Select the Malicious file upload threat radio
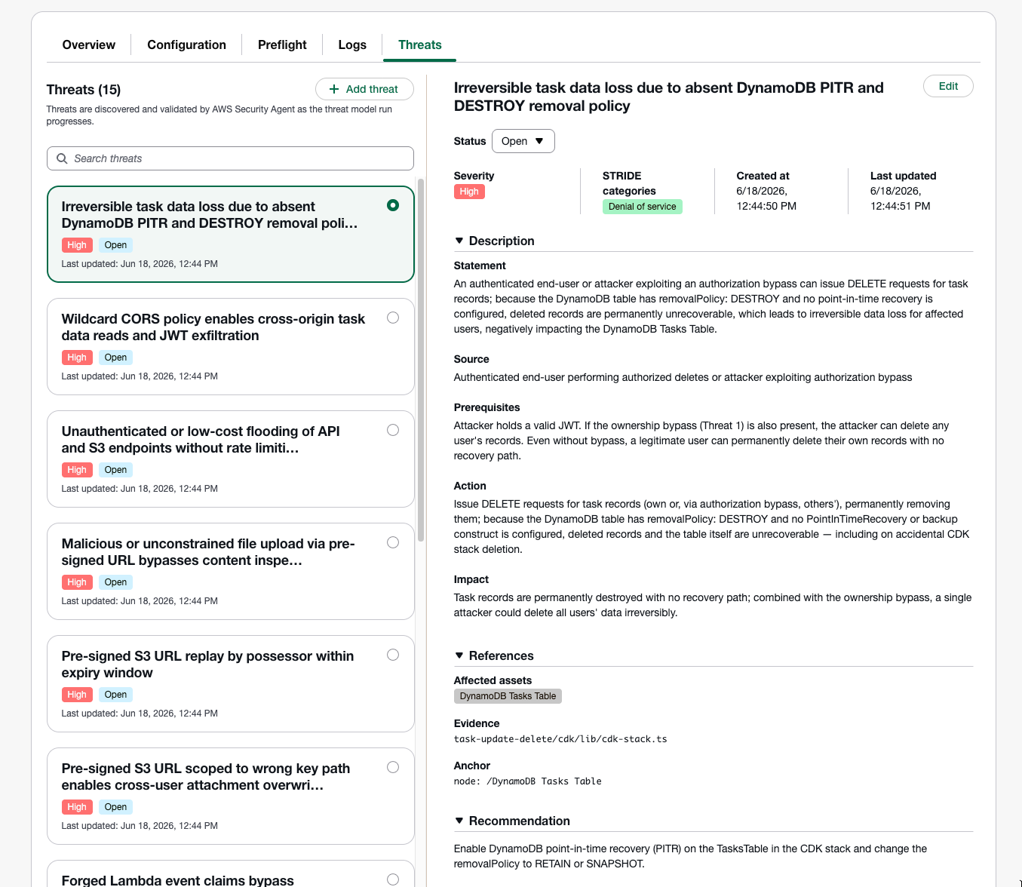 [393, 542]
